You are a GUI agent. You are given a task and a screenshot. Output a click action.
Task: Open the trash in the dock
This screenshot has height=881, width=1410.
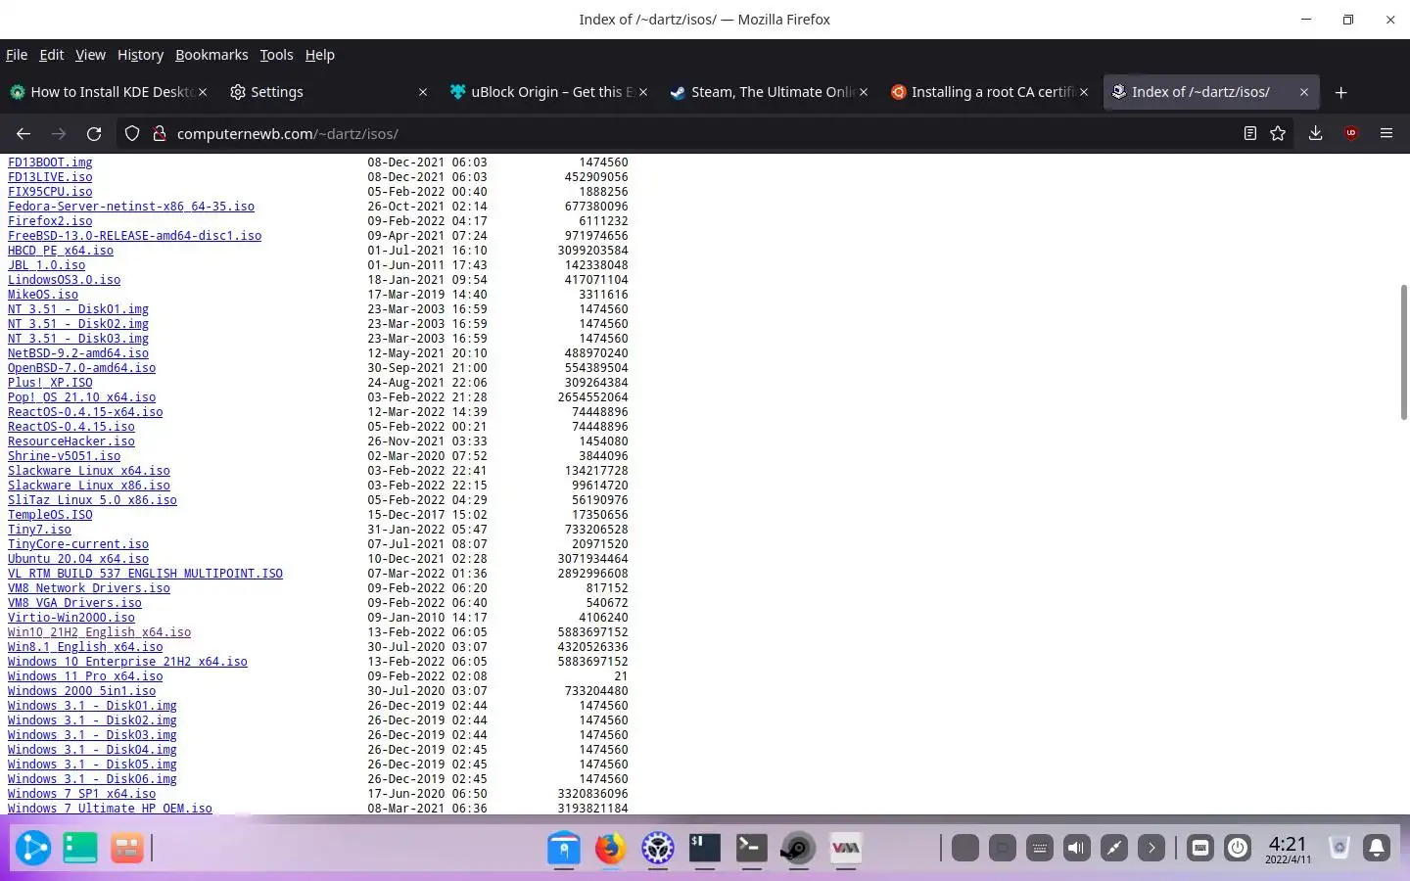click(x=1339, y=848)
